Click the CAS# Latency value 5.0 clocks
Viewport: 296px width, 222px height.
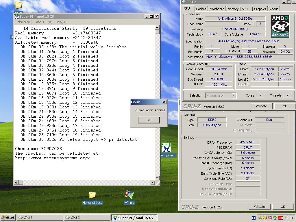click(x=248, y=153)
